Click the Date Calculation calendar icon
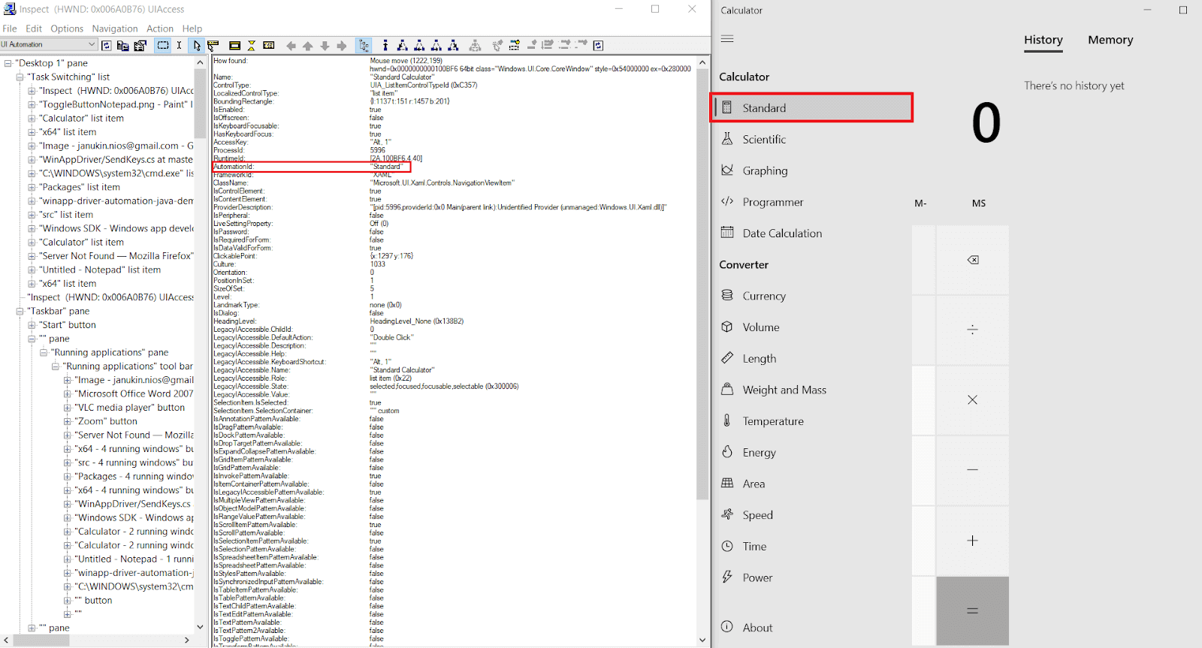Image resolution: width=1202 pixels, height=648 pixels. click(727, 233)
